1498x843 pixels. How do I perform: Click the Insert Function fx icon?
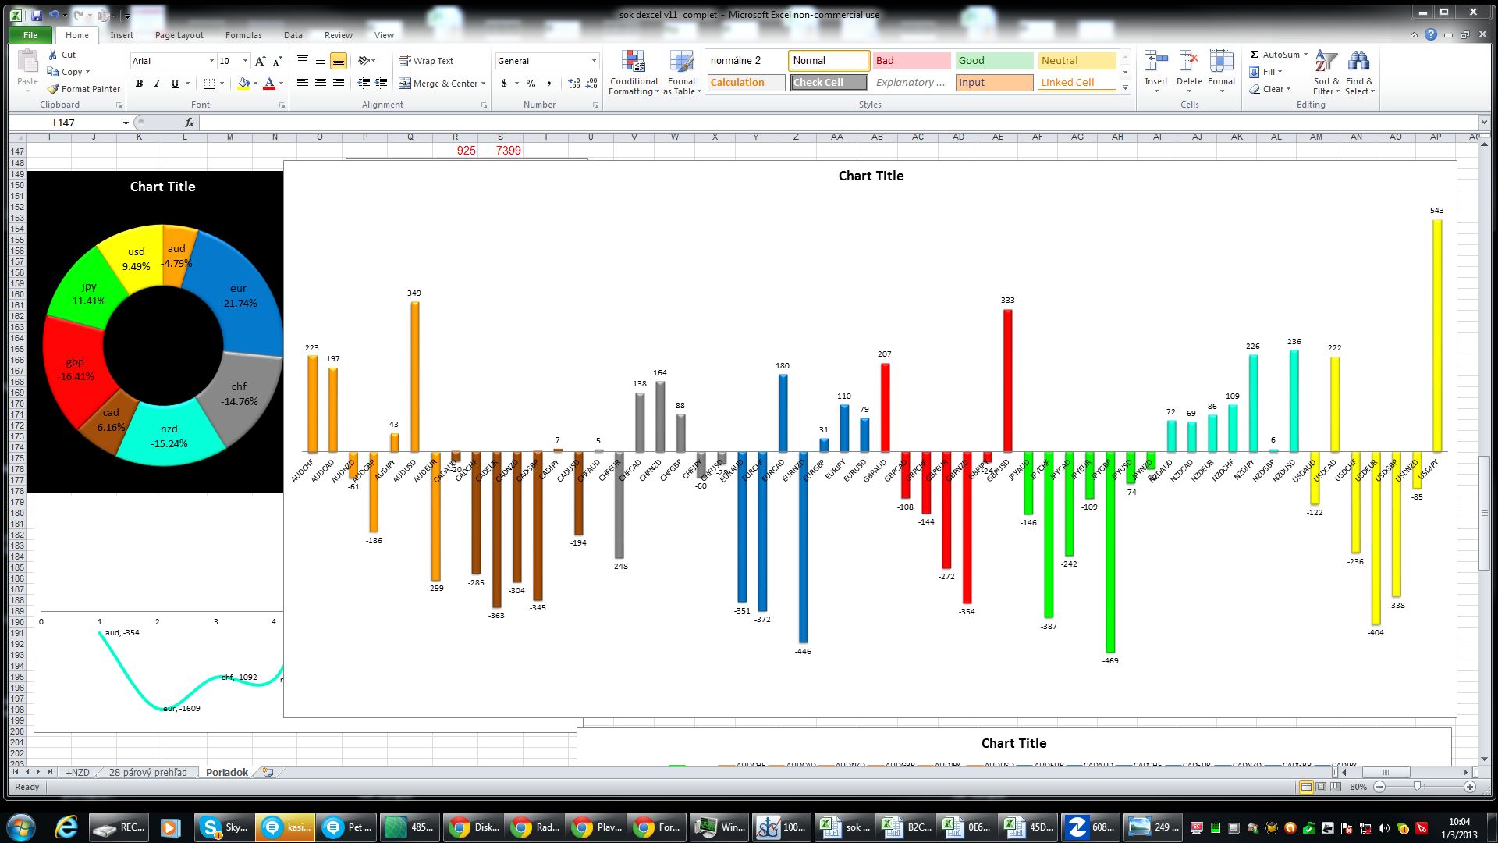click(190, 123)
